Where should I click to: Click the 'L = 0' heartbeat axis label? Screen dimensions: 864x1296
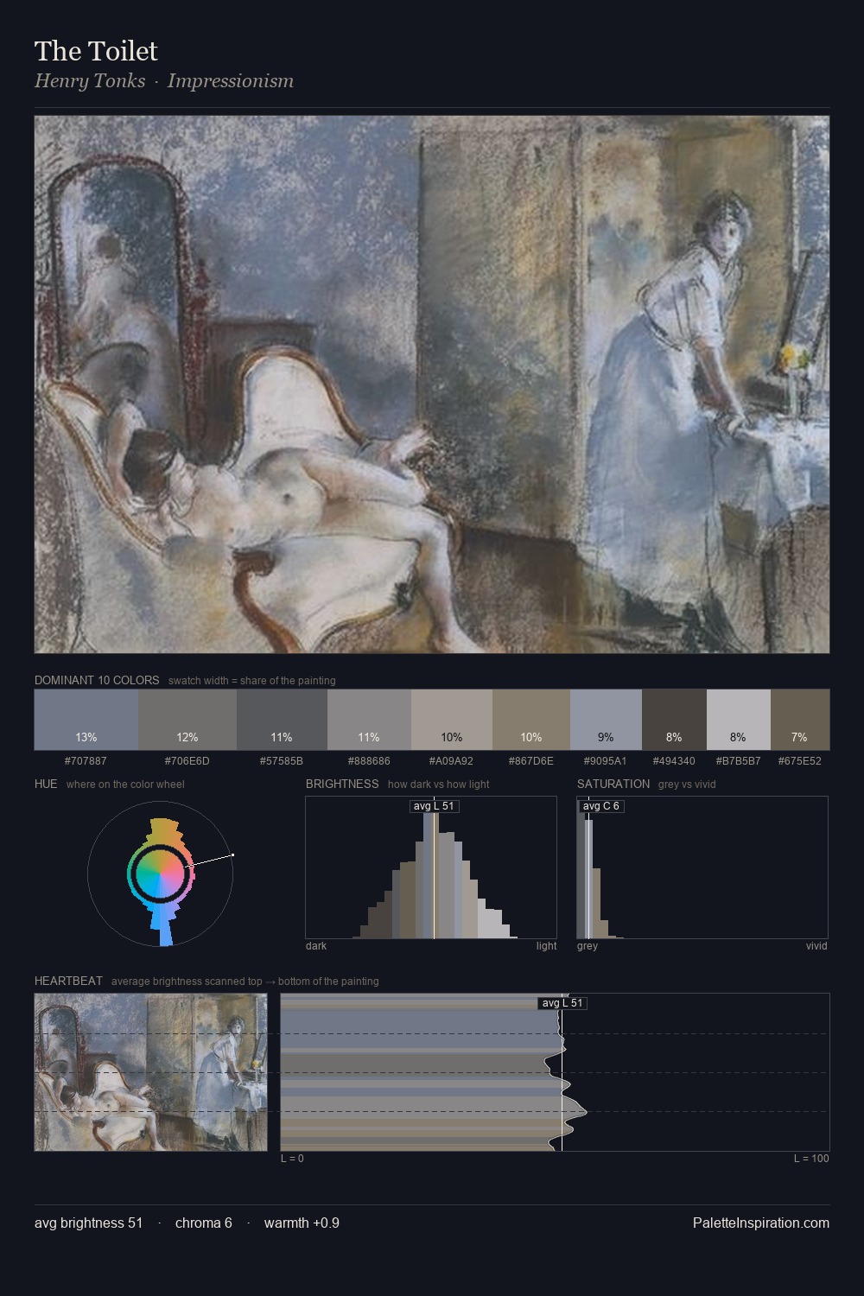coord(292,1159)
